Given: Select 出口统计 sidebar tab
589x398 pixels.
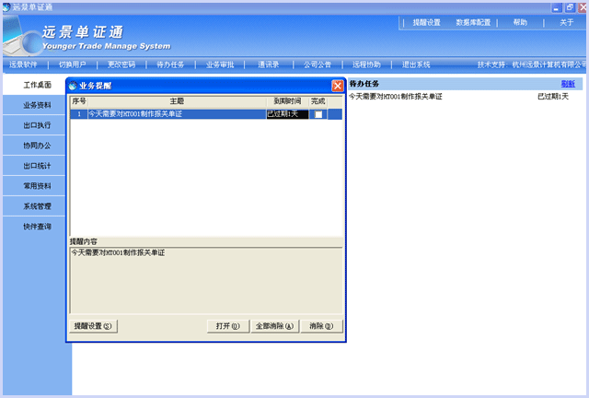Looking at the screenshot, I should 34,166.
